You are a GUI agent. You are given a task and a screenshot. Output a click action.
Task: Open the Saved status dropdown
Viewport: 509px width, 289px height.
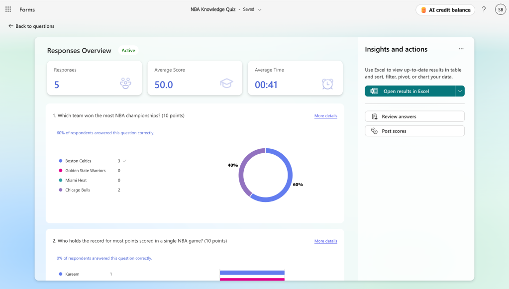[x=259, y=9]
